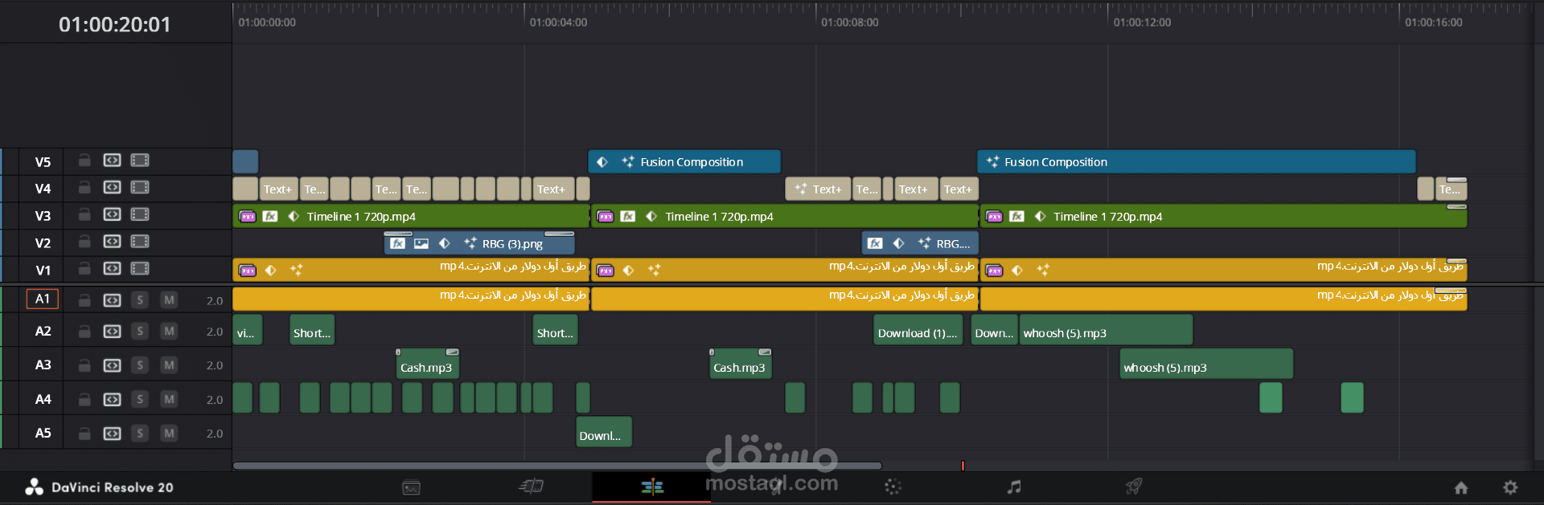Viewport: 1544px width, 505px height.
Task: Select the second Cash.mp3 clip on A3
Action: pyautogui.click(x=741, y=365)
